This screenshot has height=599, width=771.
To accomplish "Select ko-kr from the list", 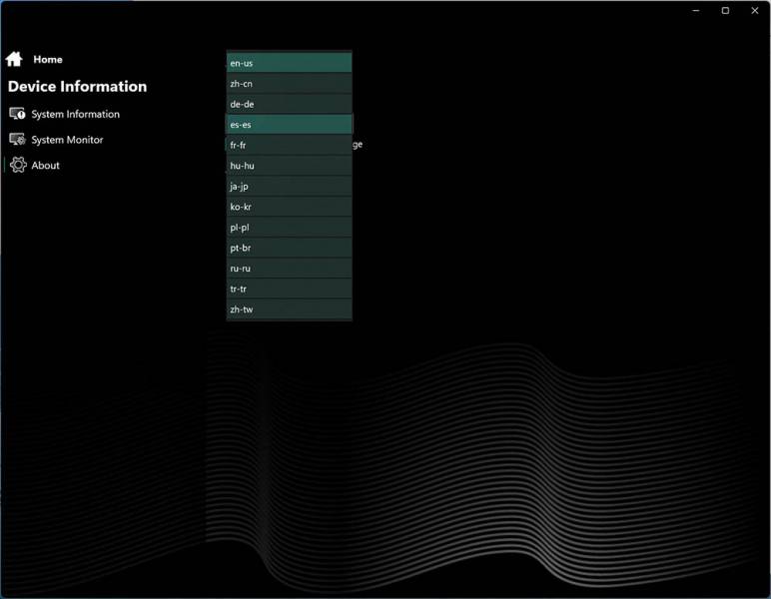I will tap(289, 207).
